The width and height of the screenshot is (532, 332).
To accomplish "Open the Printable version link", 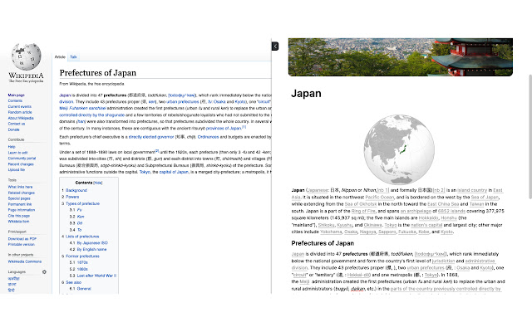I will [21, 244].
